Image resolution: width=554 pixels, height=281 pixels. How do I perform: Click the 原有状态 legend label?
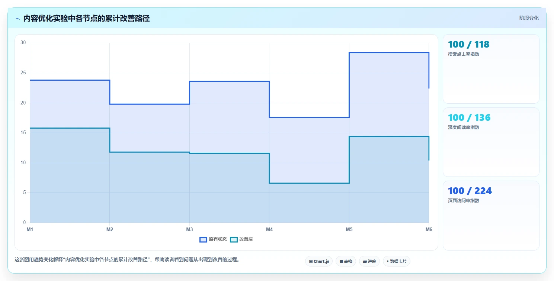point(218,240)
